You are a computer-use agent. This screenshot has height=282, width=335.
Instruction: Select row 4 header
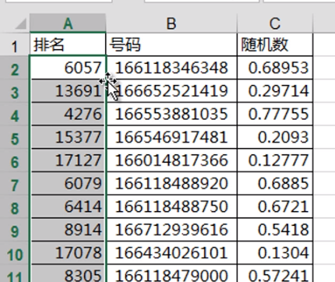[15, 115]
